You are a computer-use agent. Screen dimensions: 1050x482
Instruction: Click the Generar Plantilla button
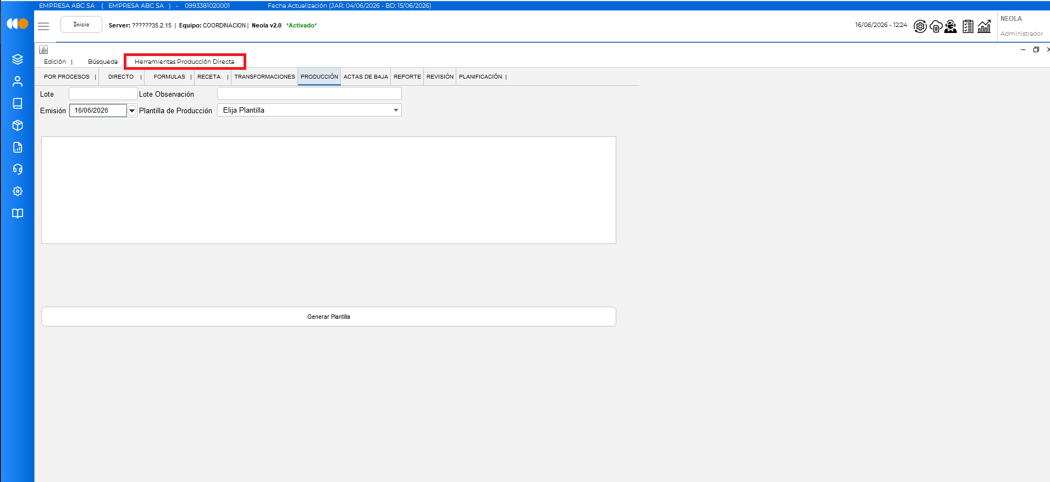329,317
